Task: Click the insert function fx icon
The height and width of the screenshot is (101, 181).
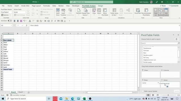Action: (x=27, y=26)
